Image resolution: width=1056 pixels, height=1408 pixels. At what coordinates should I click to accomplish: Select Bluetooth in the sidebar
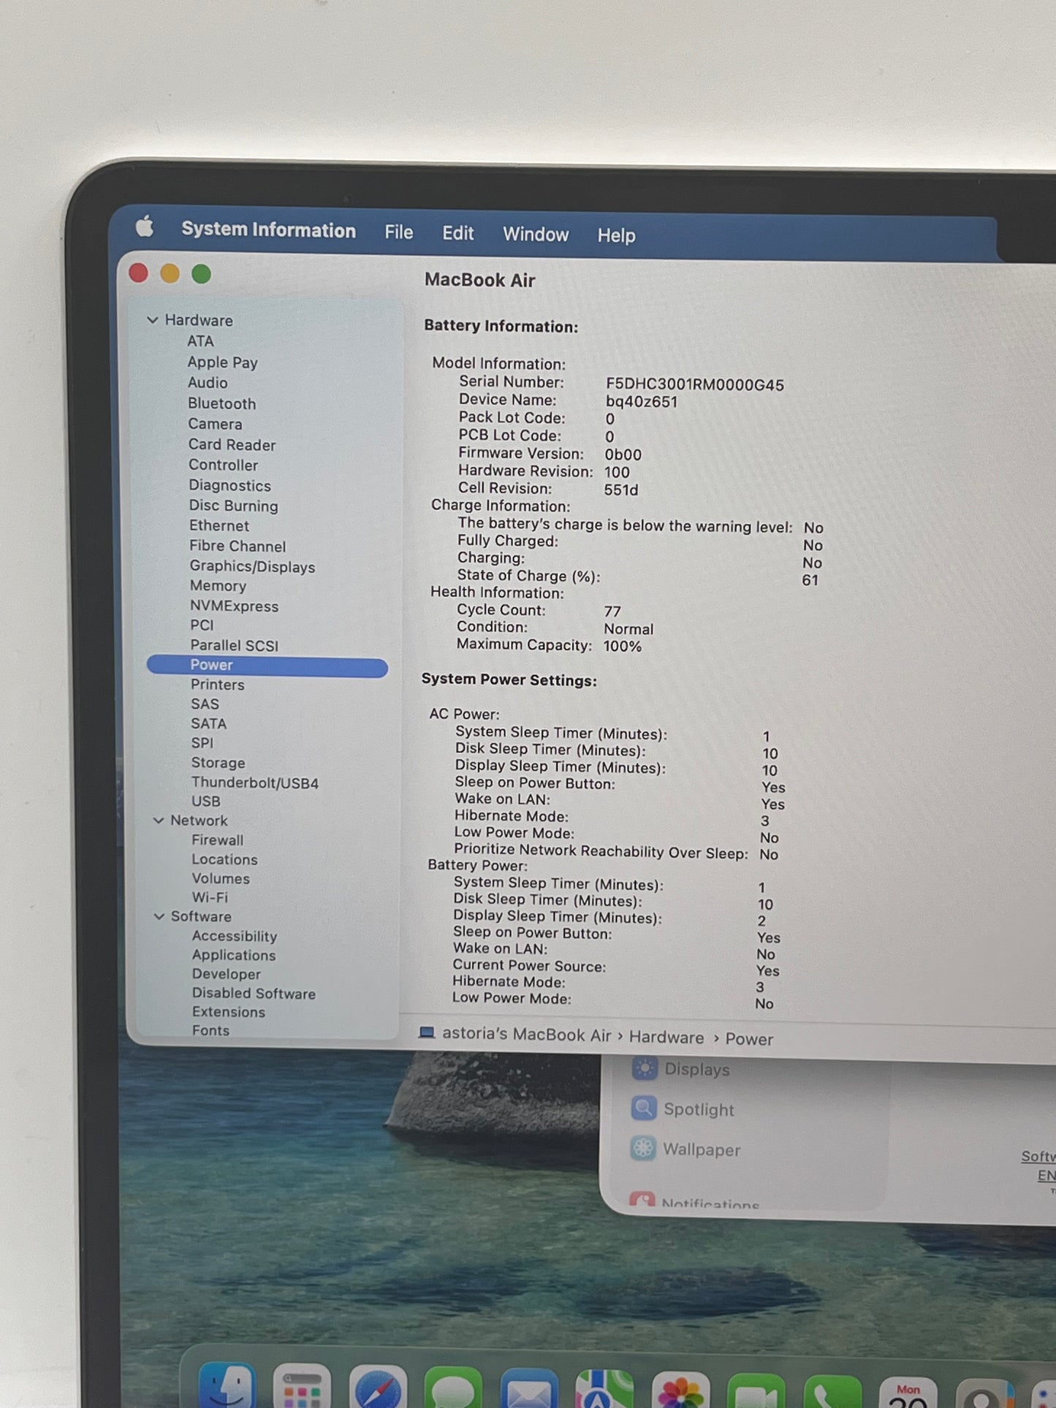(222, 403)
